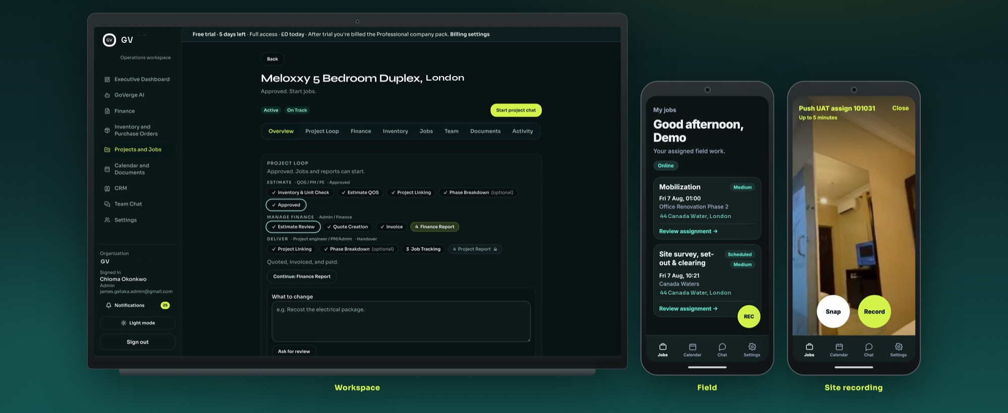Open Calendar and Documents section
Viewport: 1008px width, 413px height.
tap(128, 169)
